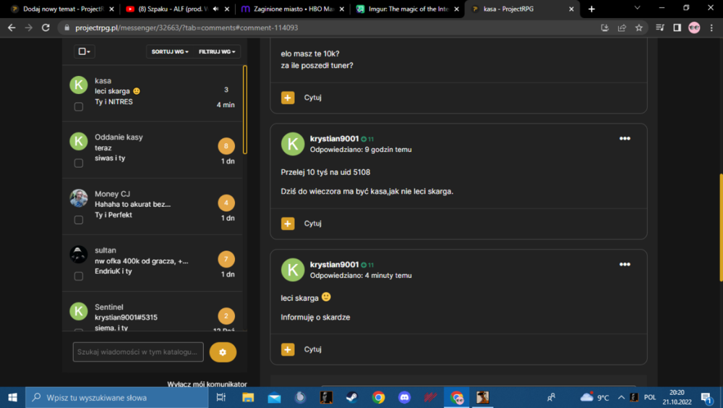This screenshot has height=408, width=723.
Task: Open Discord from the taskbar
Action: click(404, 397)
